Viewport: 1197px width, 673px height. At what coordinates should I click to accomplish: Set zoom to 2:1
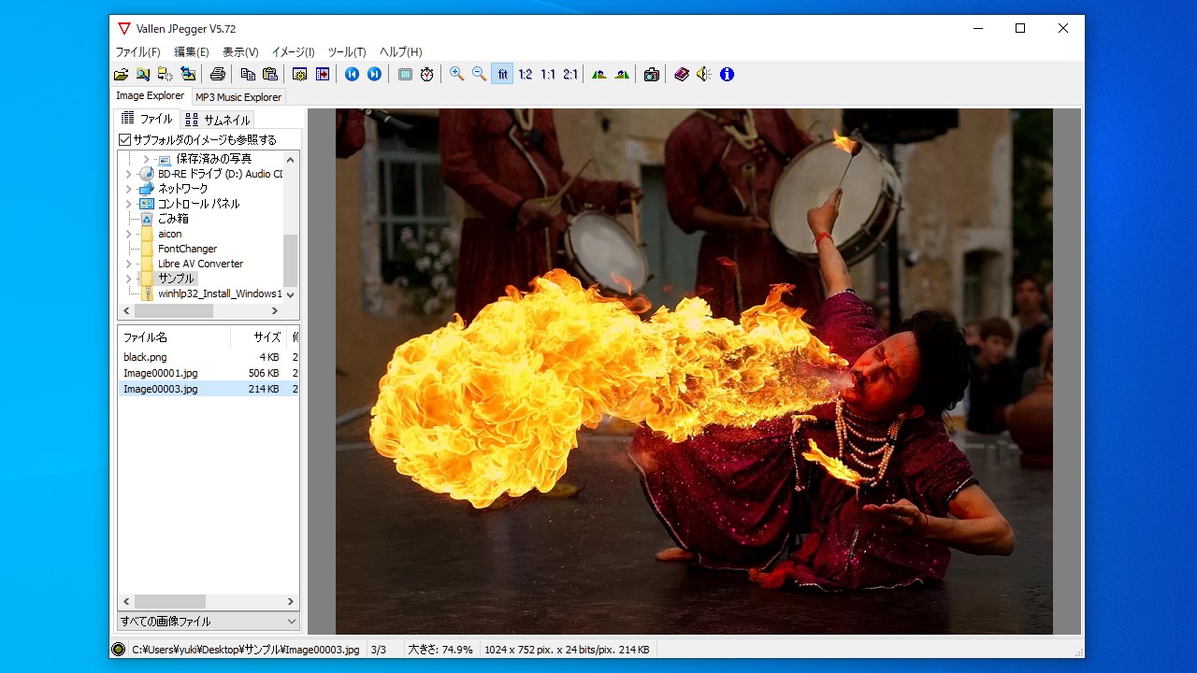pos(570,74)
